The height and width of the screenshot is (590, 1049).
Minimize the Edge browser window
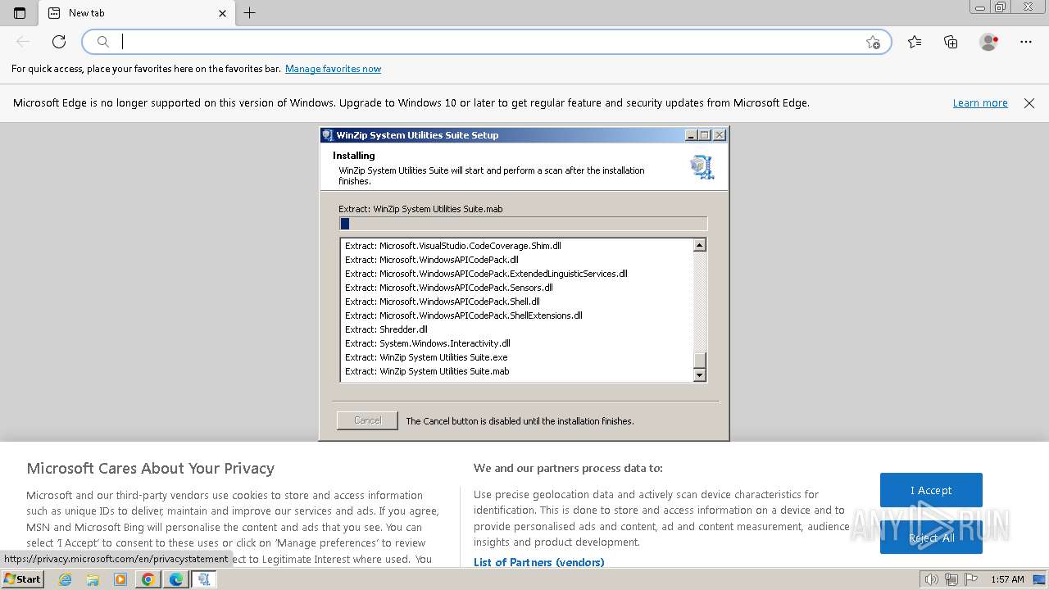(980, 7)
